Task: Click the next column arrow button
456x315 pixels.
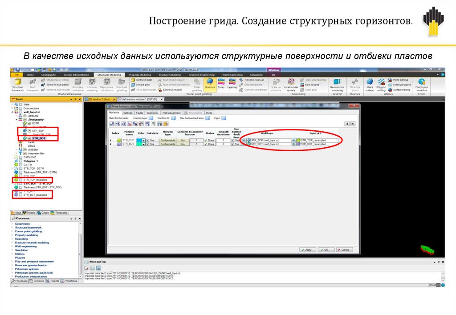Action: pos(353,124)
